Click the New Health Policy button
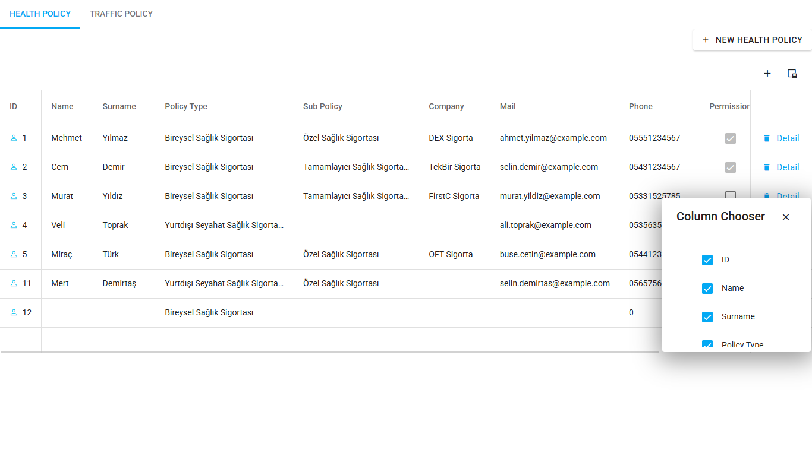Viewport: 812px width, 456px height. point(752,40)
